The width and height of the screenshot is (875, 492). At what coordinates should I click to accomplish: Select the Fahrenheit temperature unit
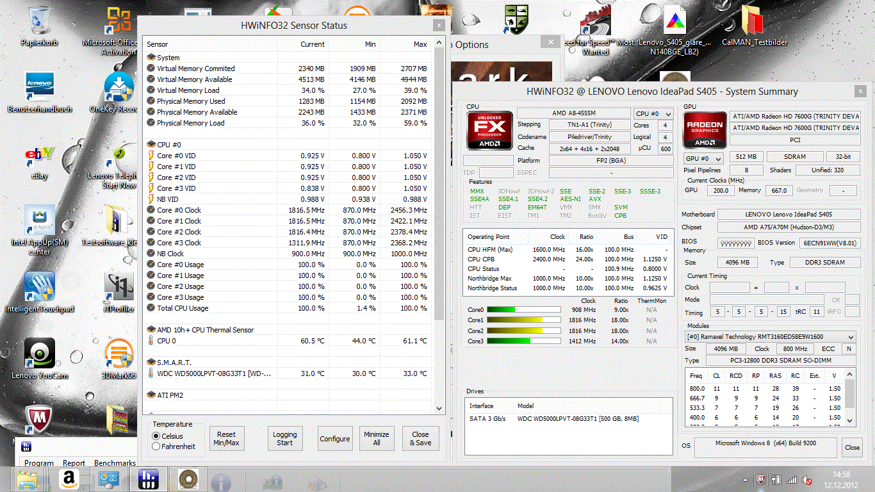[156, 447]
